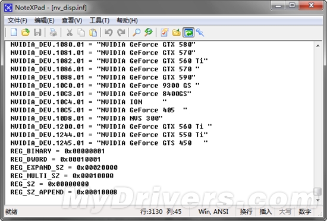Image resolution: width=327 pixels, height=221 pixels.
Task: Click the NVIDIA_DEV.1081.01 line
Action: click(103, 52)
